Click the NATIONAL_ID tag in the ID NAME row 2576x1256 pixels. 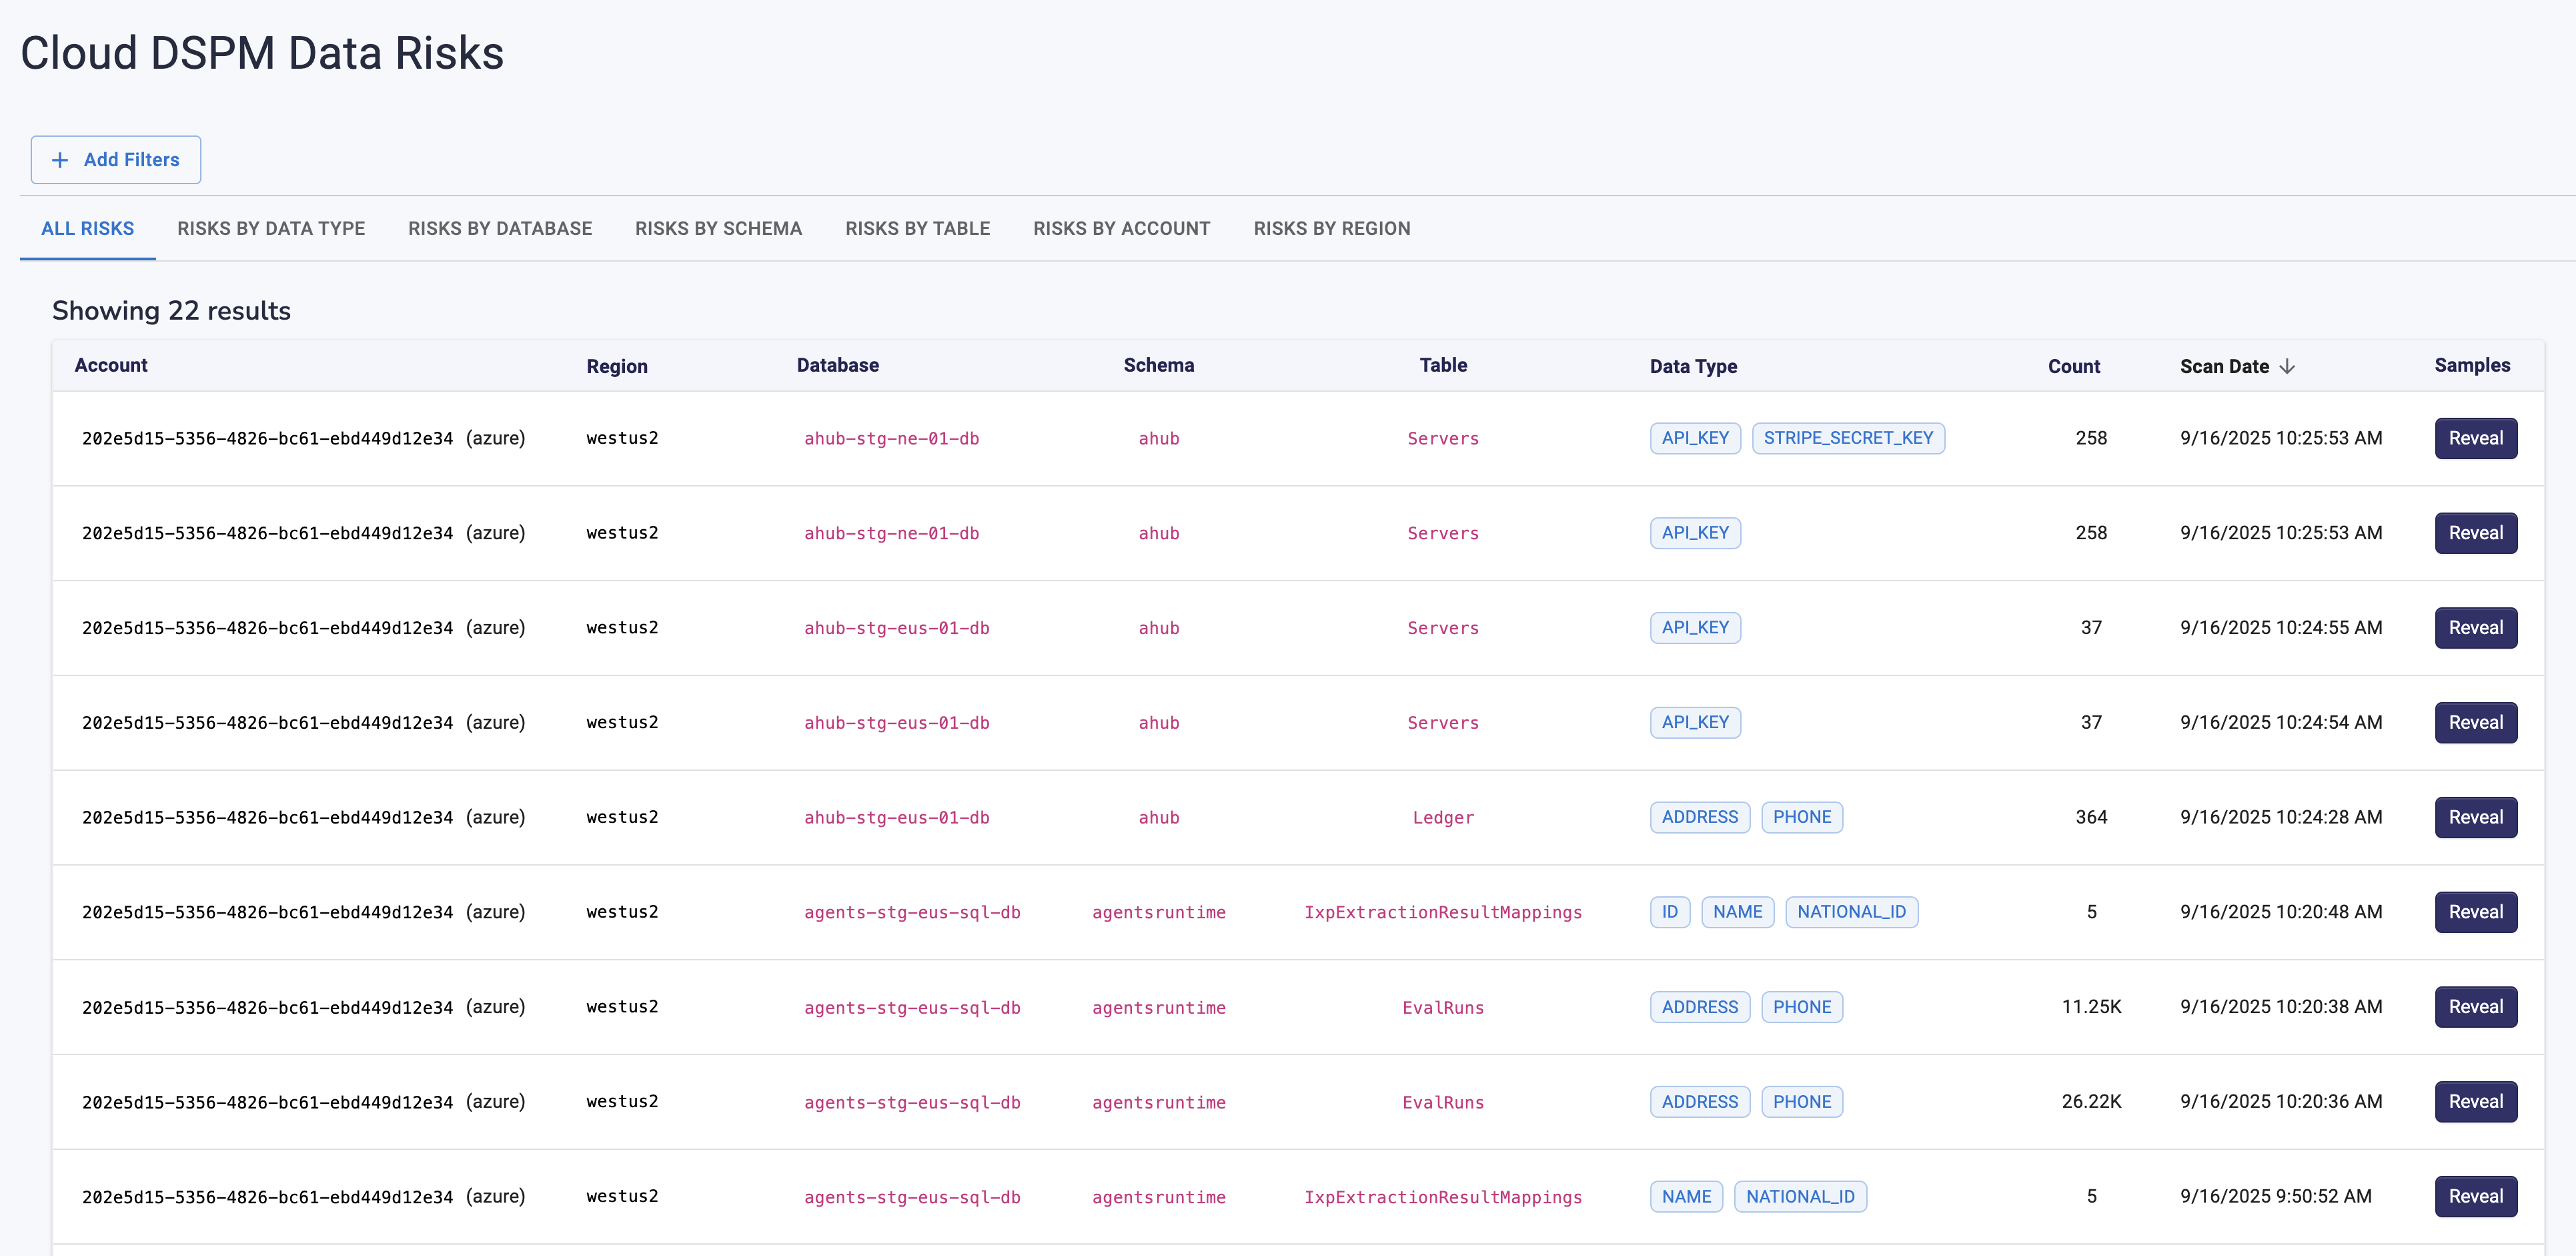tap(1851, 912)
